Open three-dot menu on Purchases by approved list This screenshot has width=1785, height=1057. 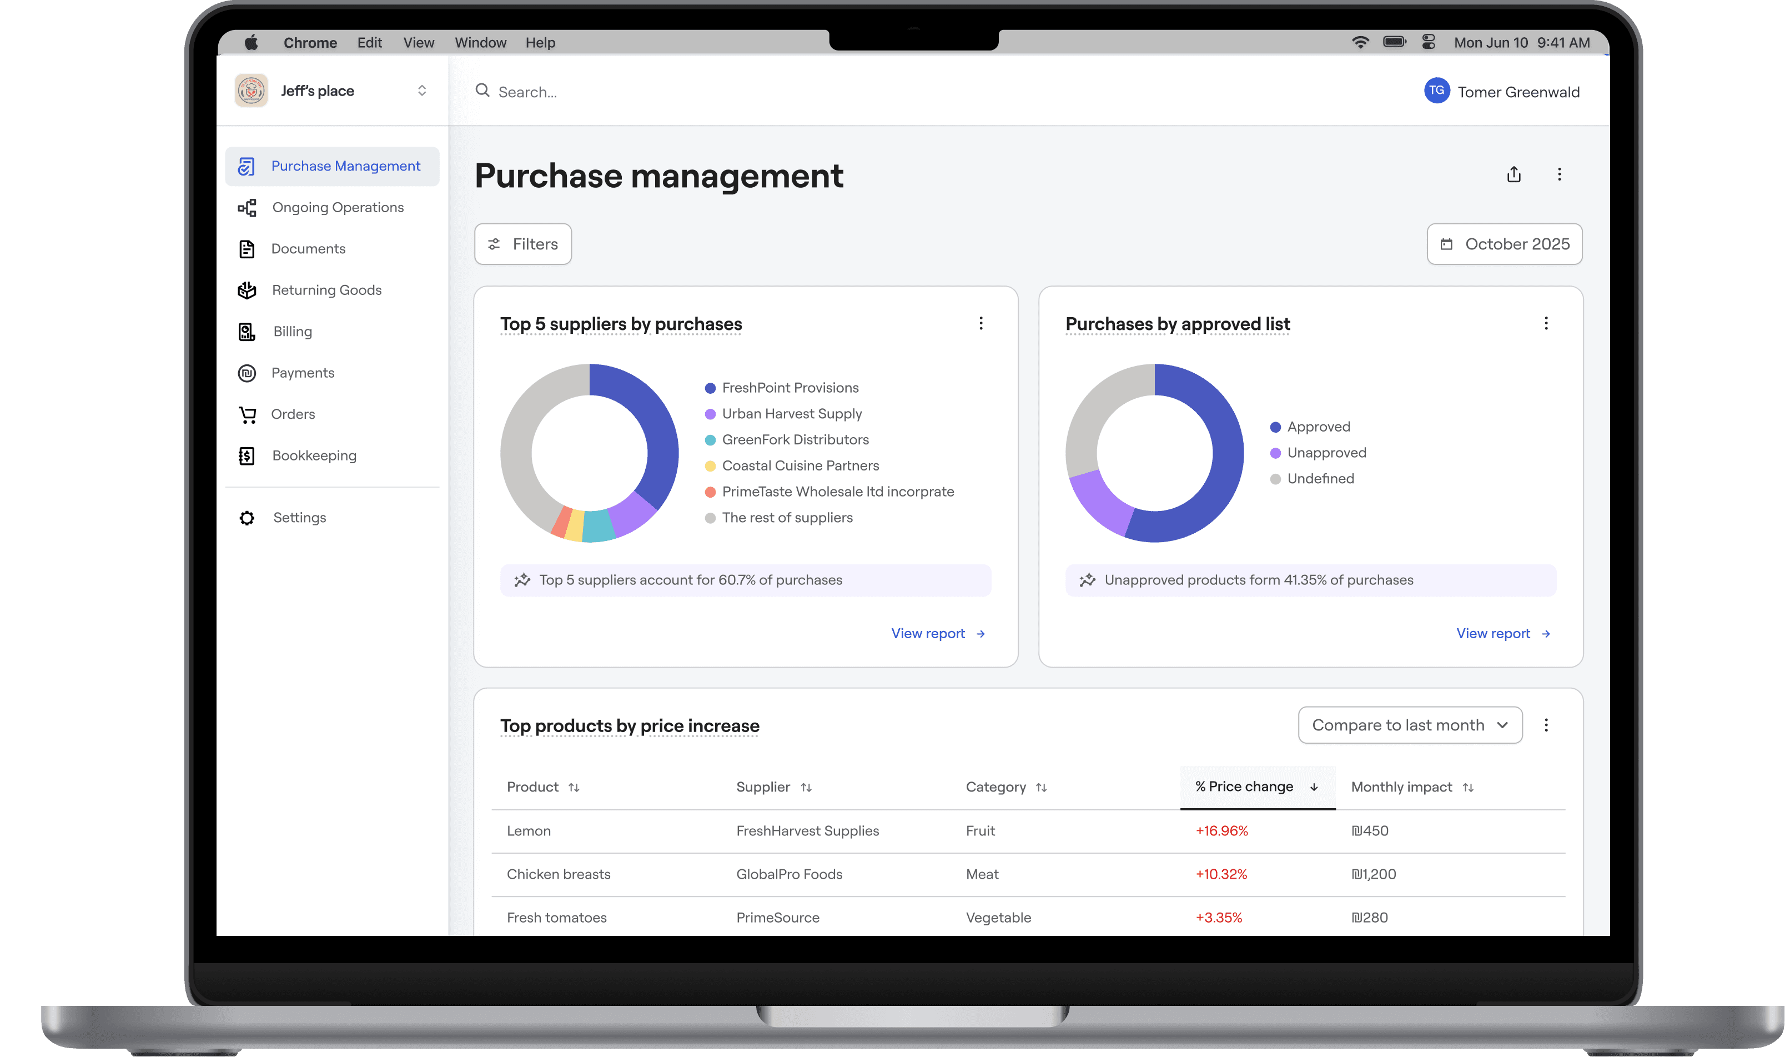pos(1546,323)
